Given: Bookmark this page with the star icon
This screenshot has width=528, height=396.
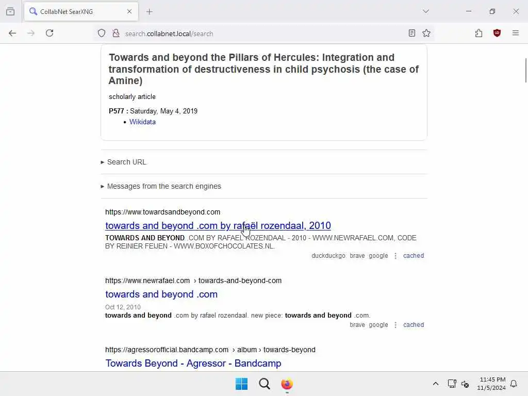Looking at the screenshot, I should 426,33.
